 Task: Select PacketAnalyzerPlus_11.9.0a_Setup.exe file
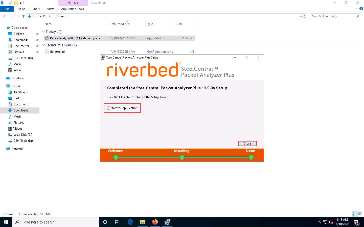click(x=119, y=38)
